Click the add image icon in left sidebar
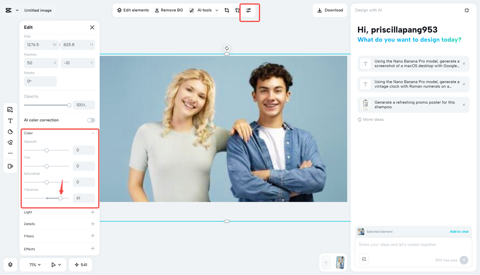480x275 pixels. coord(10,110)
